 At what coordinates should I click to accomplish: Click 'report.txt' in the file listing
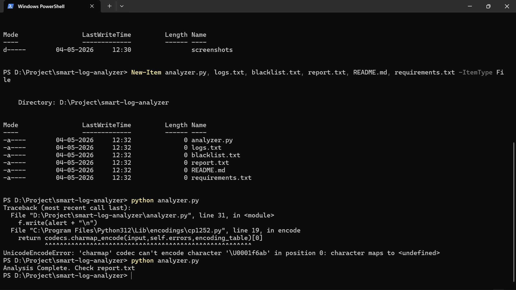[210, 163]
